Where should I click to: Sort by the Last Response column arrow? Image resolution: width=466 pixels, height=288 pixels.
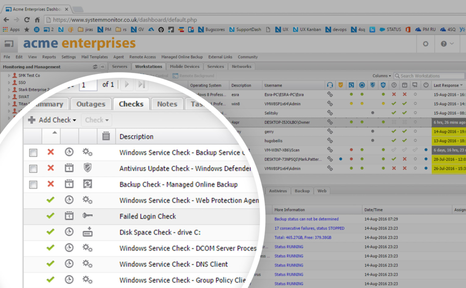point(461,85)
